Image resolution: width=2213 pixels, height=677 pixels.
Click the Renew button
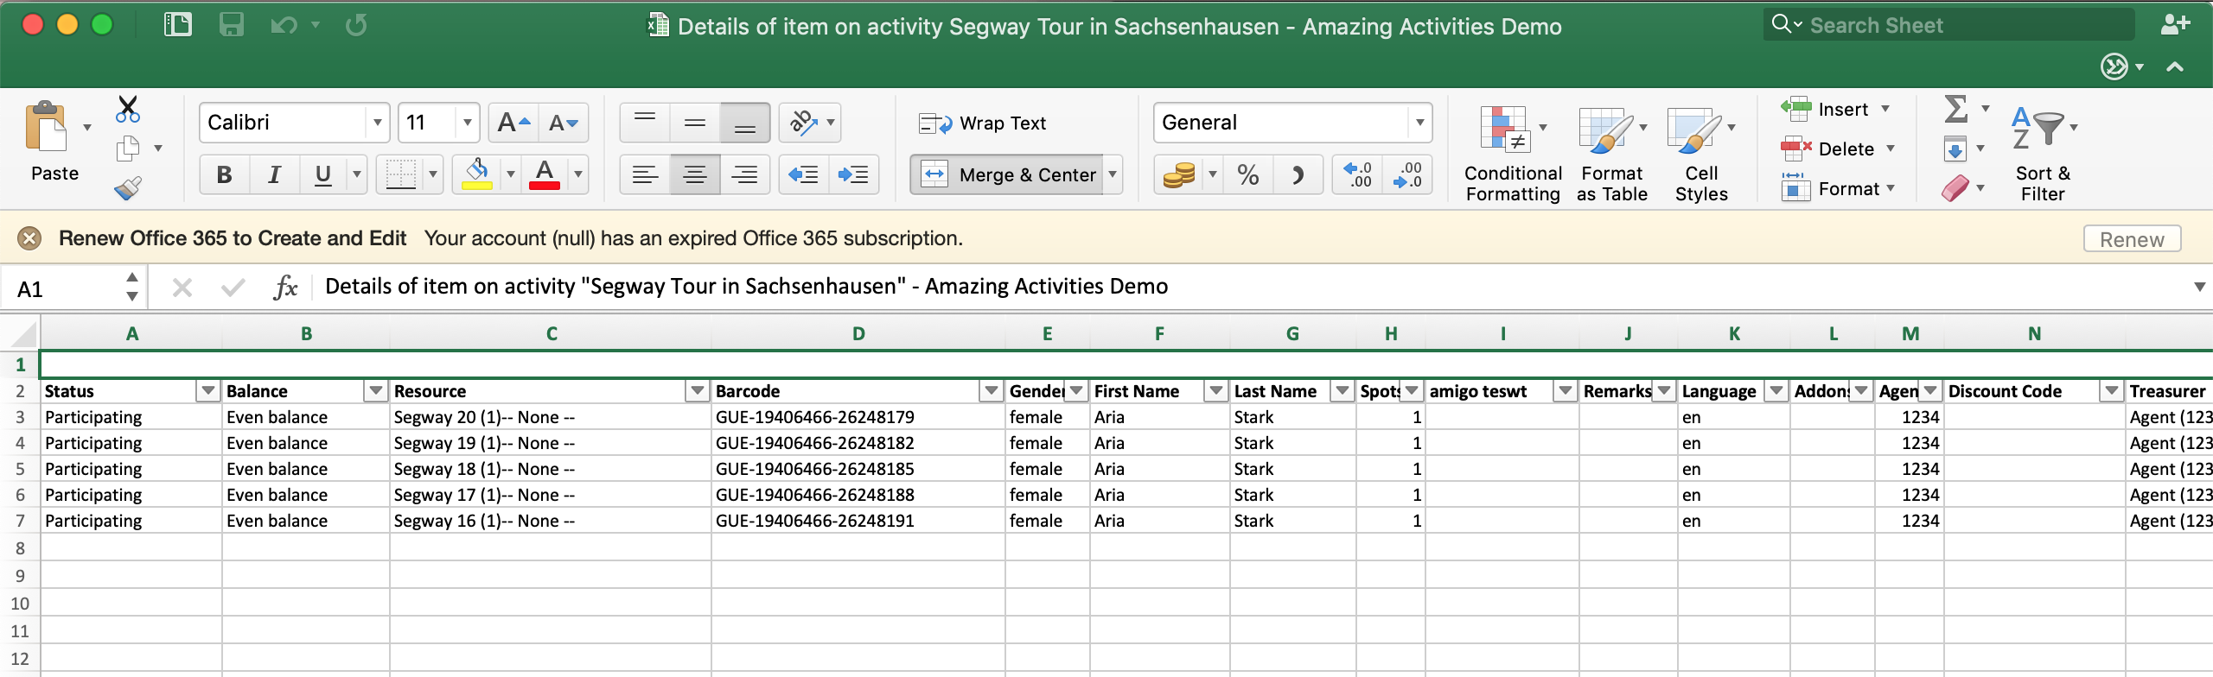click(2132, 239)
